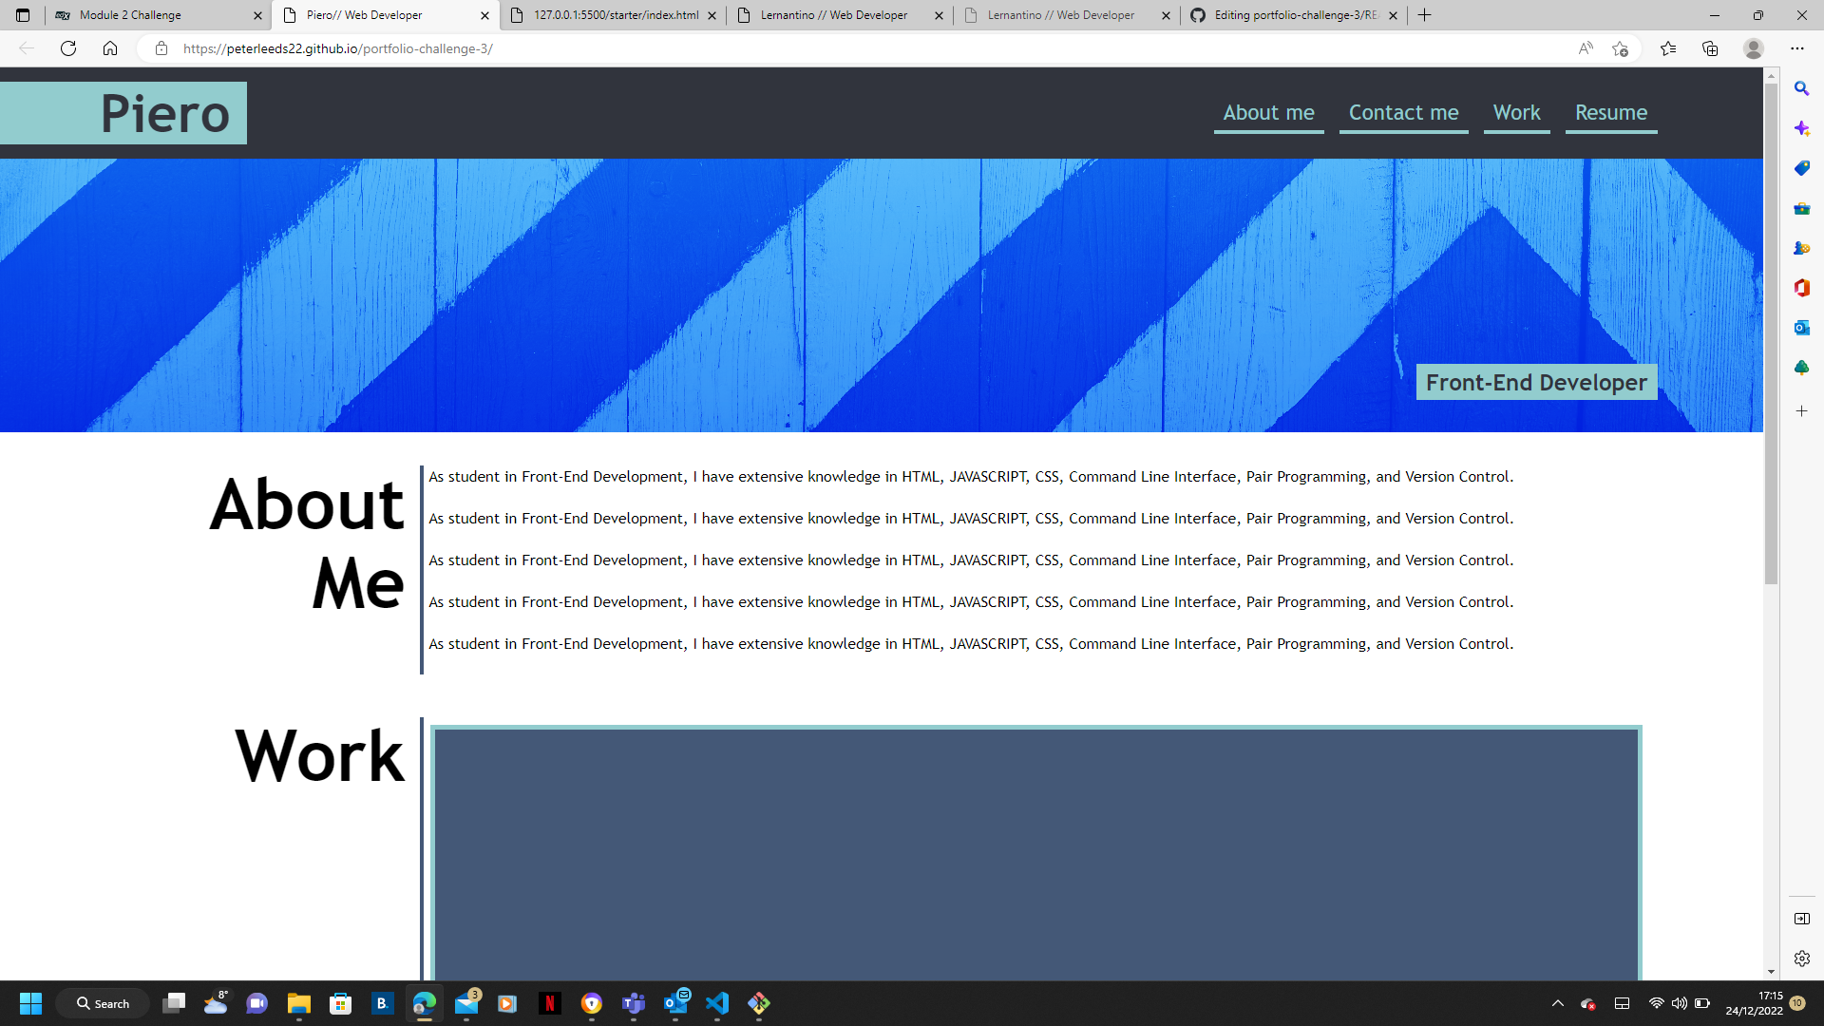View site information lock icon
This screenshot has width=1824, height=1026.
tap(161, 48)
